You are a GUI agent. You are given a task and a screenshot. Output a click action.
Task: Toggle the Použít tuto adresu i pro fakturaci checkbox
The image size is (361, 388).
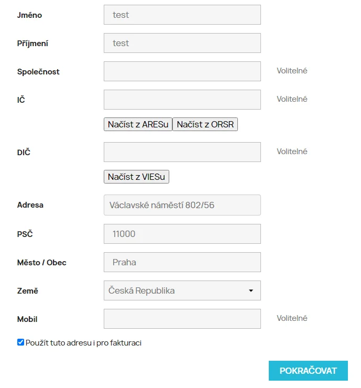(x=21, y=342)
